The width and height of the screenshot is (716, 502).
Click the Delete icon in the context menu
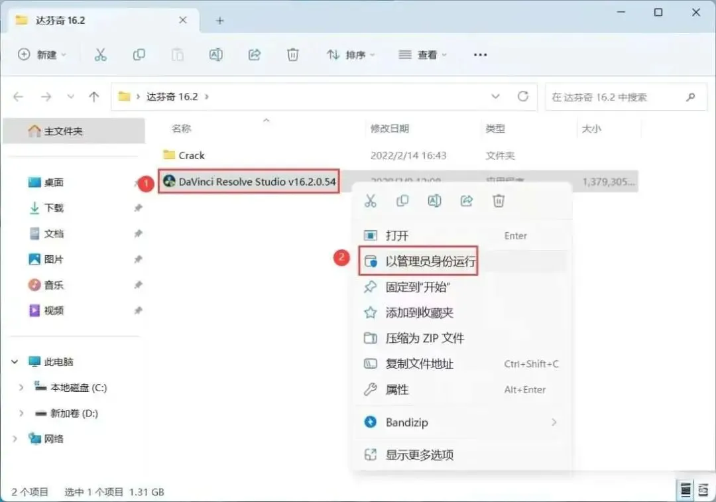click(x=498, y=200)
